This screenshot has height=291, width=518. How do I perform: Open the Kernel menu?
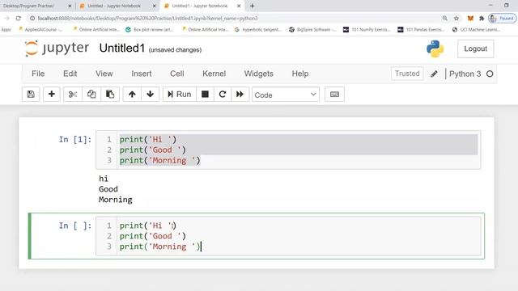click(x=214, y=74)
